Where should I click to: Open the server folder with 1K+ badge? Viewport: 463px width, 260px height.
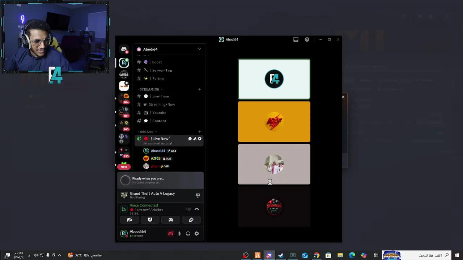click(x=124, y=98)
